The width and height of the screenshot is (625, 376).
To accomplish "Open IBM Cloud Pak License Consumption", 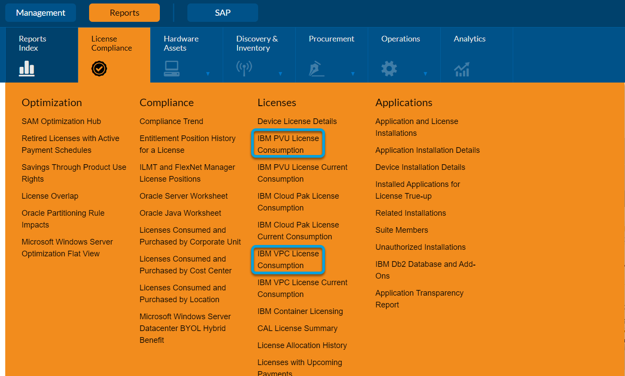I will 298,202.
